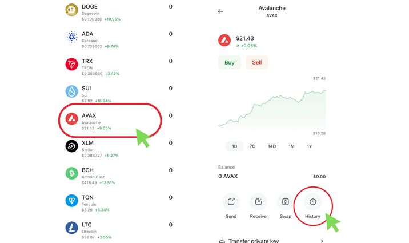Expand the Transfer private key chevron
Image resolution: width=409 pixels, height=243 pixels.
pos(322,241)
